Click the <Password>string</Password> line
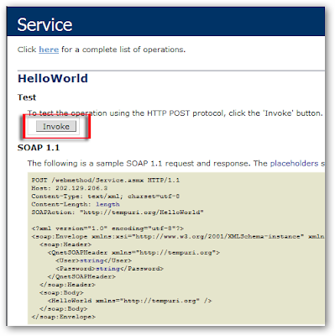Screen dimensions: 335x336 coord(110,269)
